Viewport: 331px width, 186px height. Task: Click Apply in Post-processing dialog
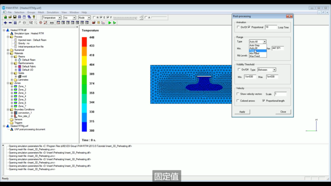click(242, 112)
